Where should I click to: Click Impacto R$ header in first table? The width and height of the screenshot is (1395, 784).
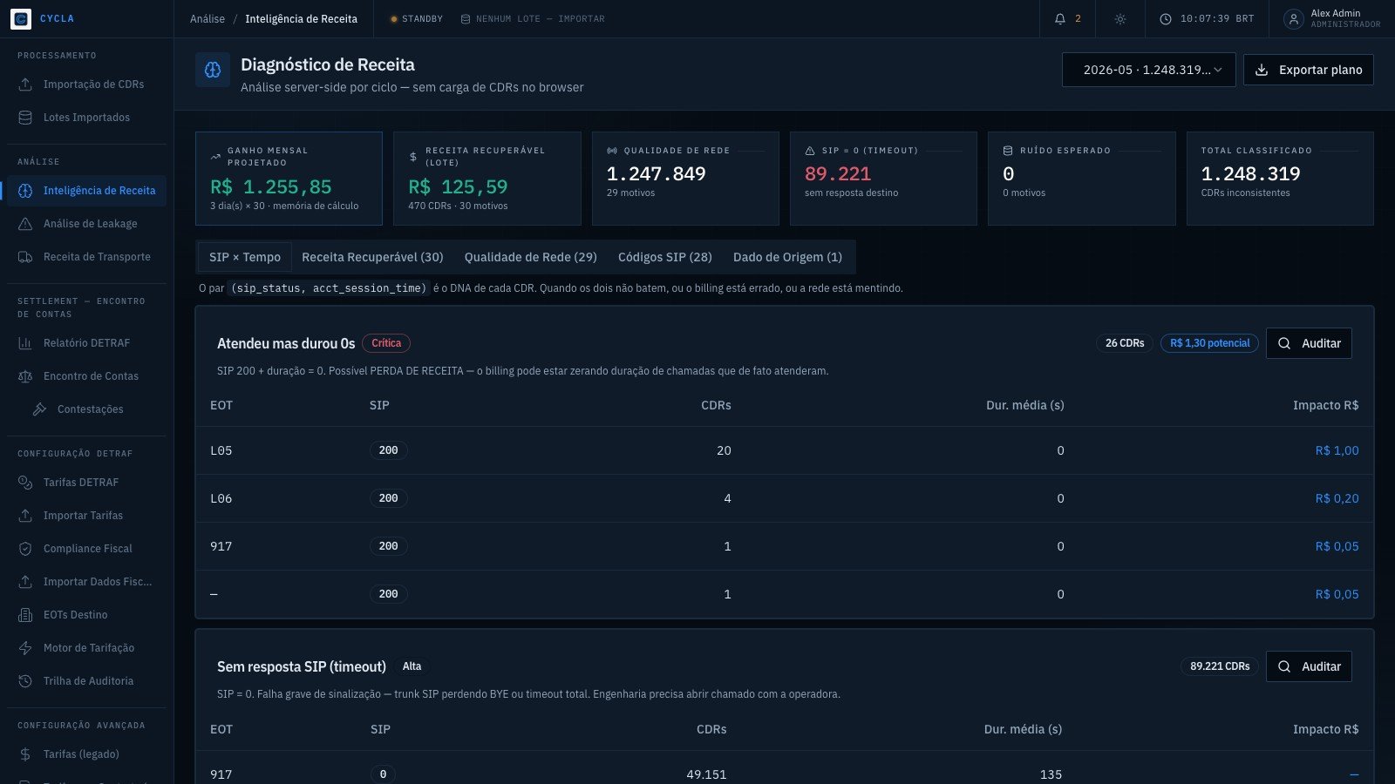(x=1325, y=405)
